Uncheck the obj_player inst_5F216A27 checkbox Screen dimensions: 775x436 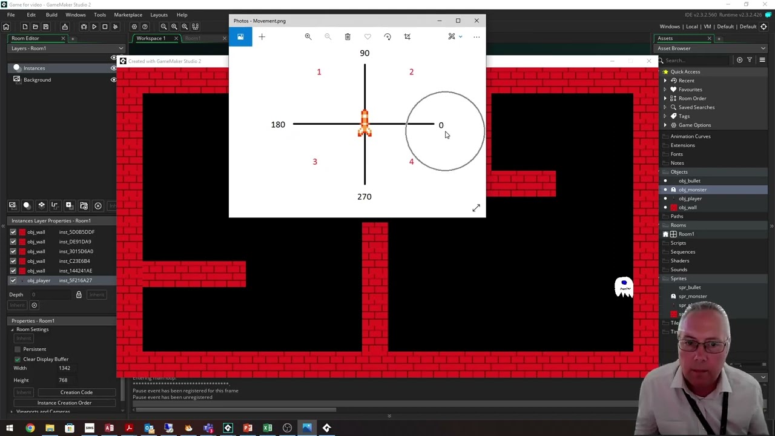click(x=13, y=280)
